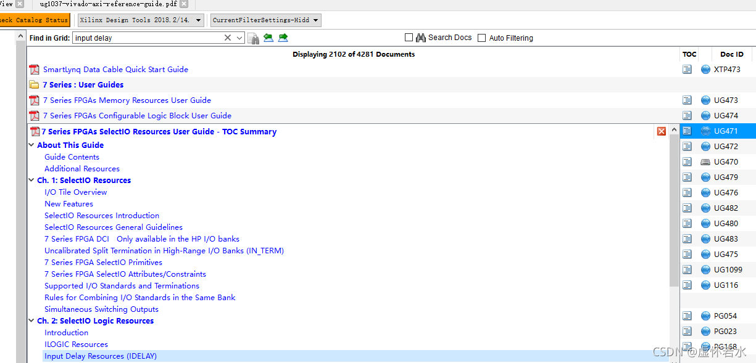Screen dimensions: 756x363
Task: Show TOC for document UG482
Action: tap(687, 208)
